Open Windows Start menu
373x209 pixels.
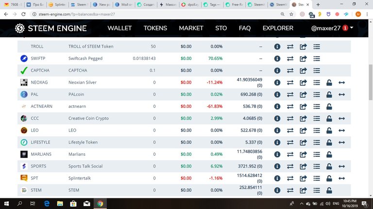(x=7, y=204)
